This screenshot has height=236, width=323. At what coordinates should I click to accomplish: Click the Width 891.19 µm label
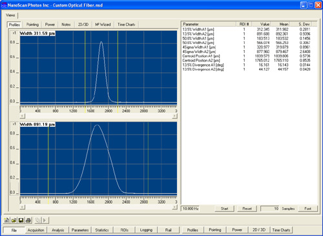(37, 124)
